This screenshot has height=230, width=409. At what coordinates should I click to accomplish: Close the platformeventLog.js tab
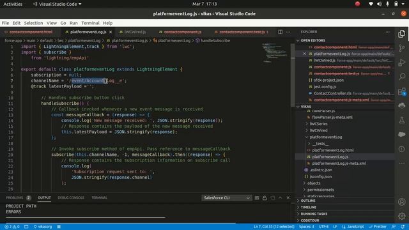click(x=111, y=32)
